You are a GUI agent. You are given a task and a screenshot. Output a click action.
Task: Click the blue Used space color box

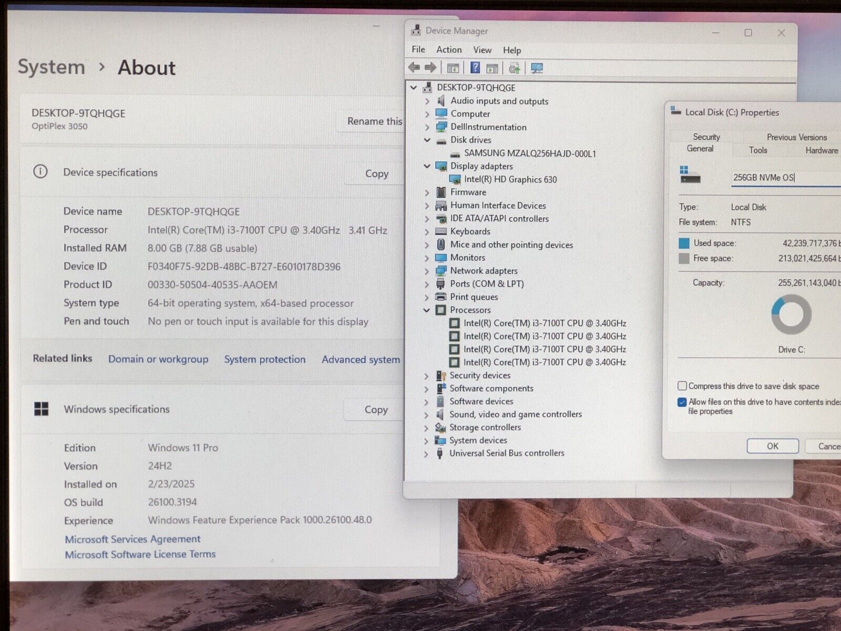(x=684, y=243)
